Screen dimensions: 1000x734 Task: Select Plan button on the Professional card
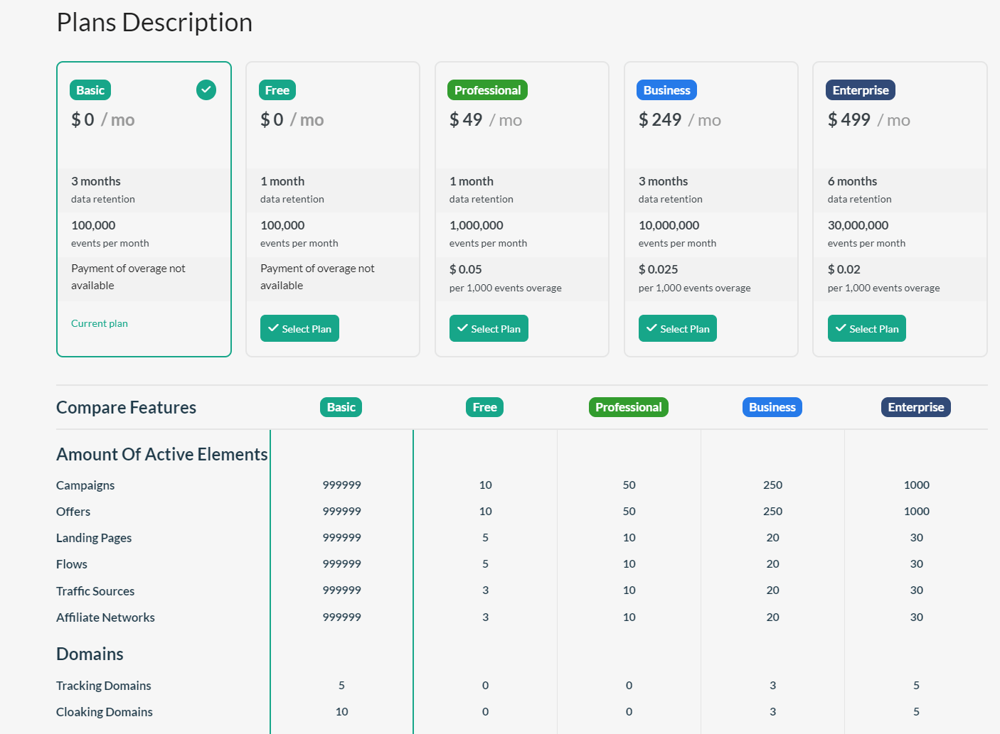tap(489, 328)
